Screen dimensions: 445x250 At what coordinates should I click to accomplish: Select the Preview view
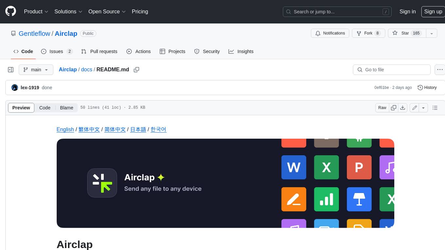(x=21, y=108)
